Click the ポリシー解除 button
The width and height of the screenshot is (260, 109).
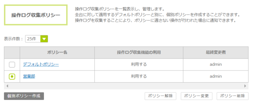coord(161,96)
